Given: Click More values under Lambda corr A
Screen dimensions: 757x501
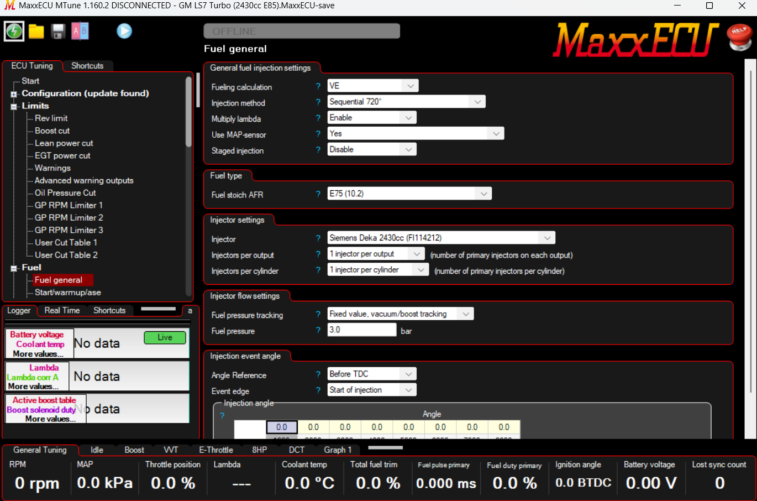Looking at the screenshot, I should click(x=33, y=387).
